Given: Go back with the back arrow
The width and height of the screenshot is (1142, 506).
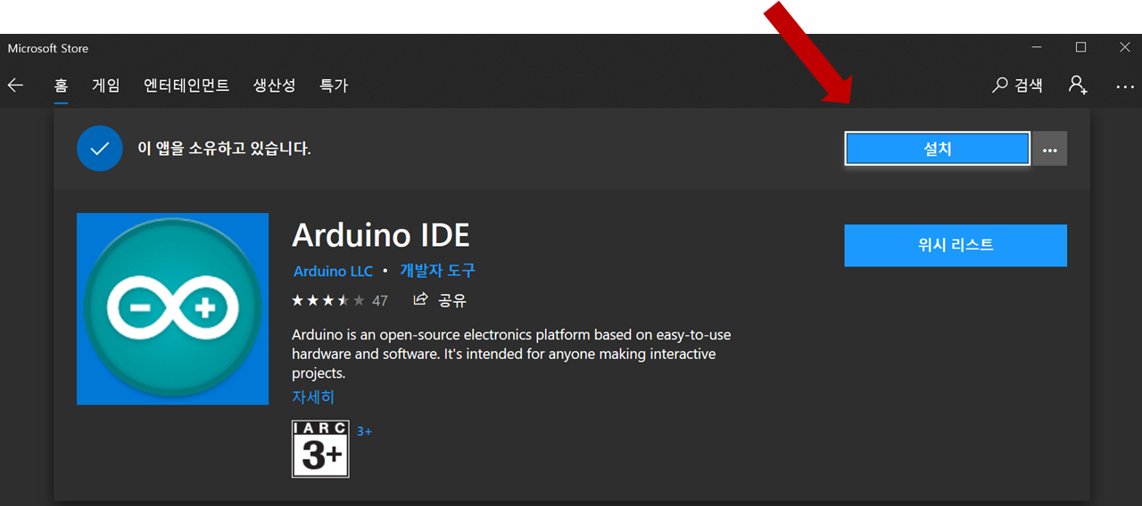Looking at the screenshot, I should click(x=15, y=86).
